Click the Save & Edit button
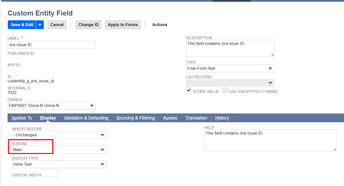The width and height of the screenshot is (344, 186). (x=22, y=25)
